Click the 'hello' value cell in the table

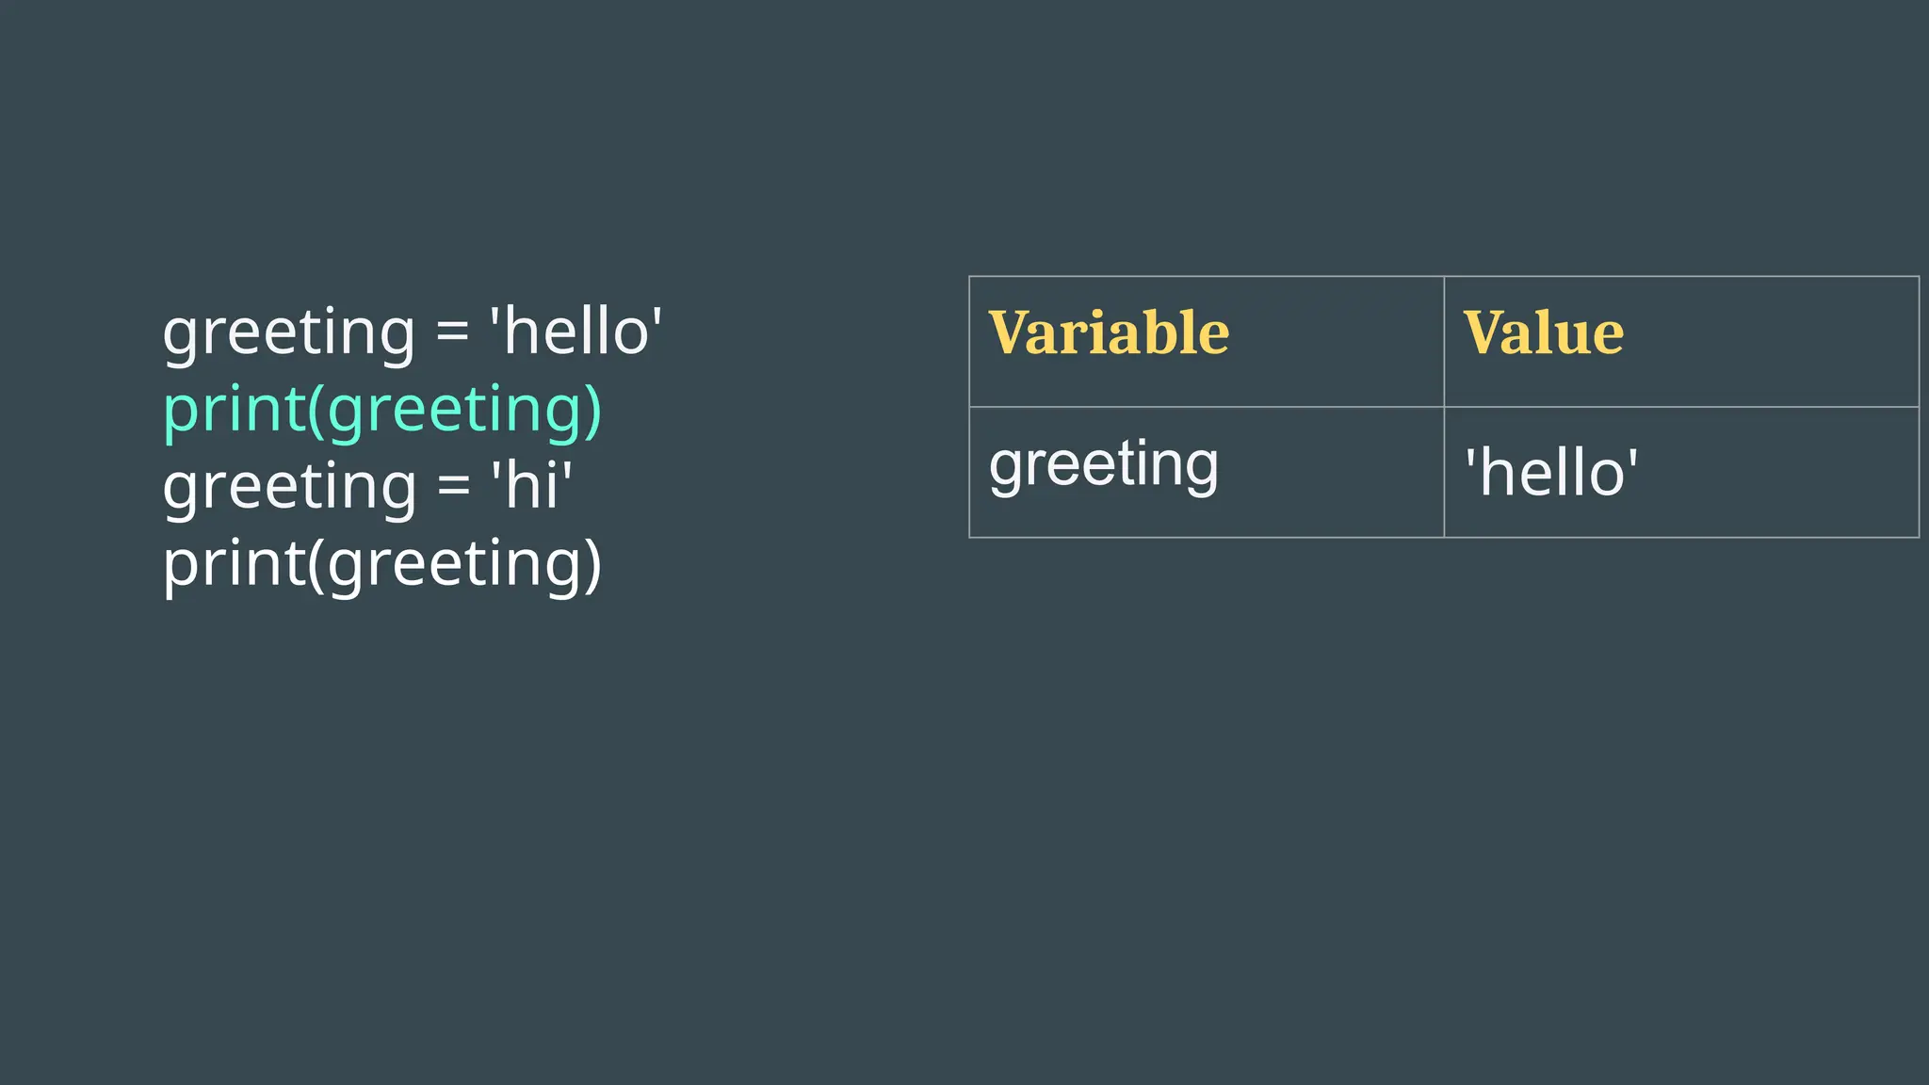1550,473
